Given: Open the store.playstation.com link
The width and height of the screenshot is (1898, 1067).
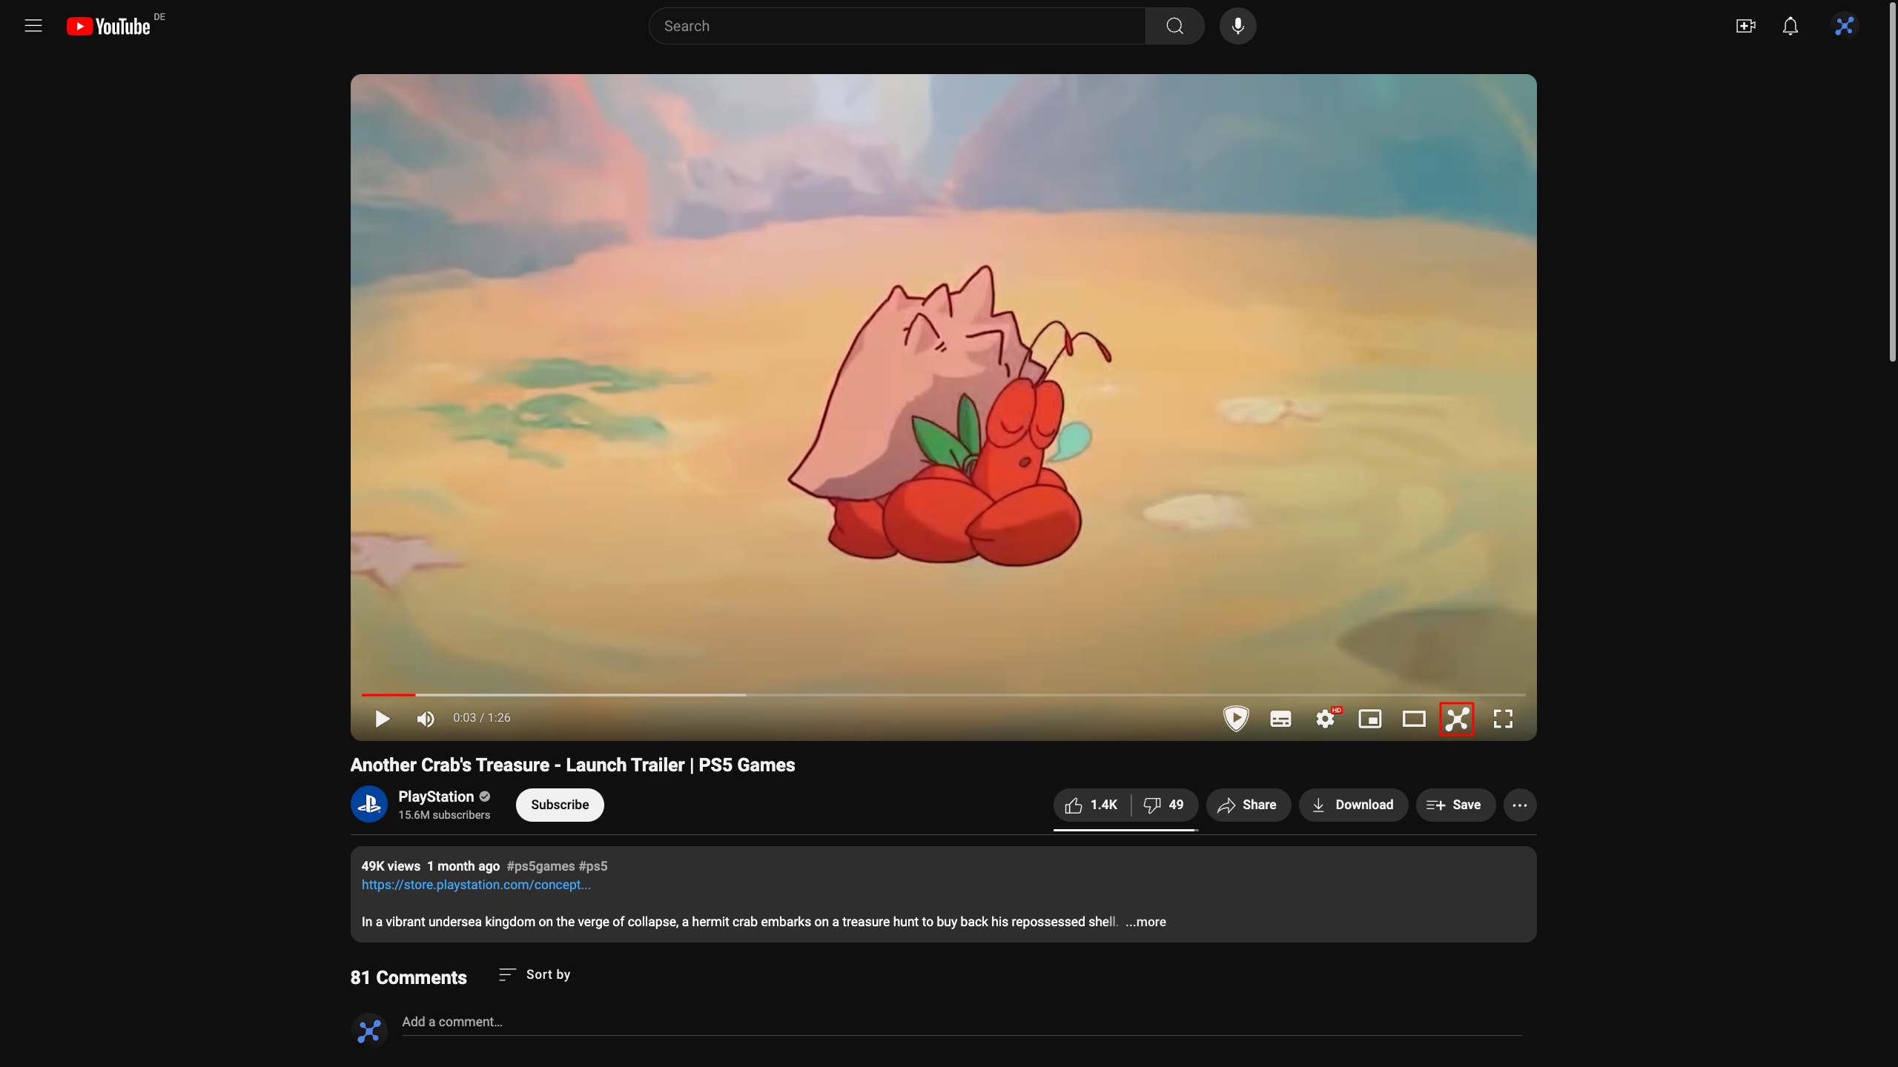Looking at the screenshot, I should tap(476, 885).
